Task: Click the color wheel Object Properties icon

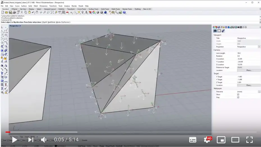Action: [x=94, y=12]
